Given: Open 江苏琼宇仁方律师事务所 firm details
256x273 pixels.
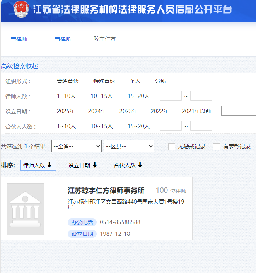Looking at the screenshot, I should click(x=106, y=191).
